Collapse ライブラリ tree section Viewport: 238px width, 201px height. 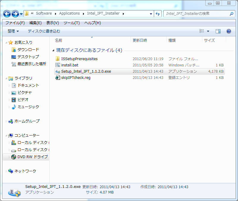6,78
